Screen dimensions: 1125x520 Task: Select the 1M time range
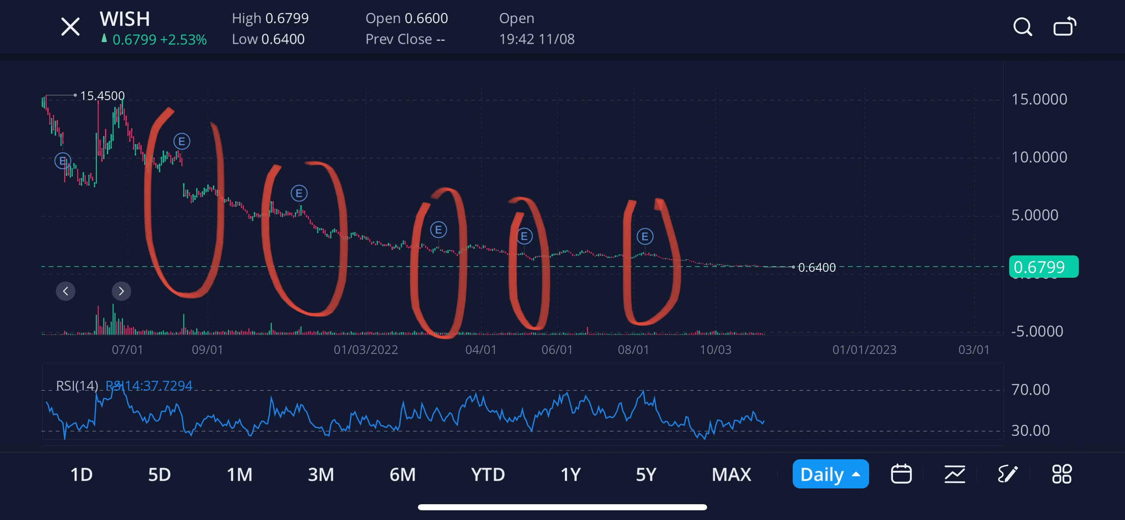coord(240,474)
